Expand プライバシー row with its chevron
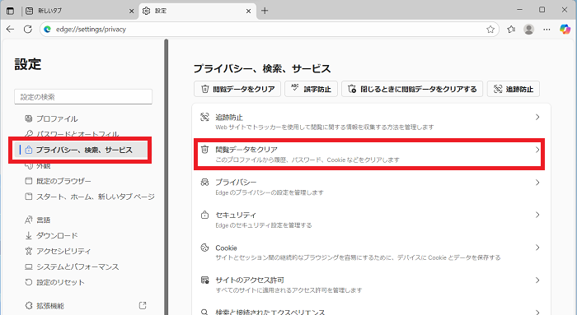 [x=537, y=183]
